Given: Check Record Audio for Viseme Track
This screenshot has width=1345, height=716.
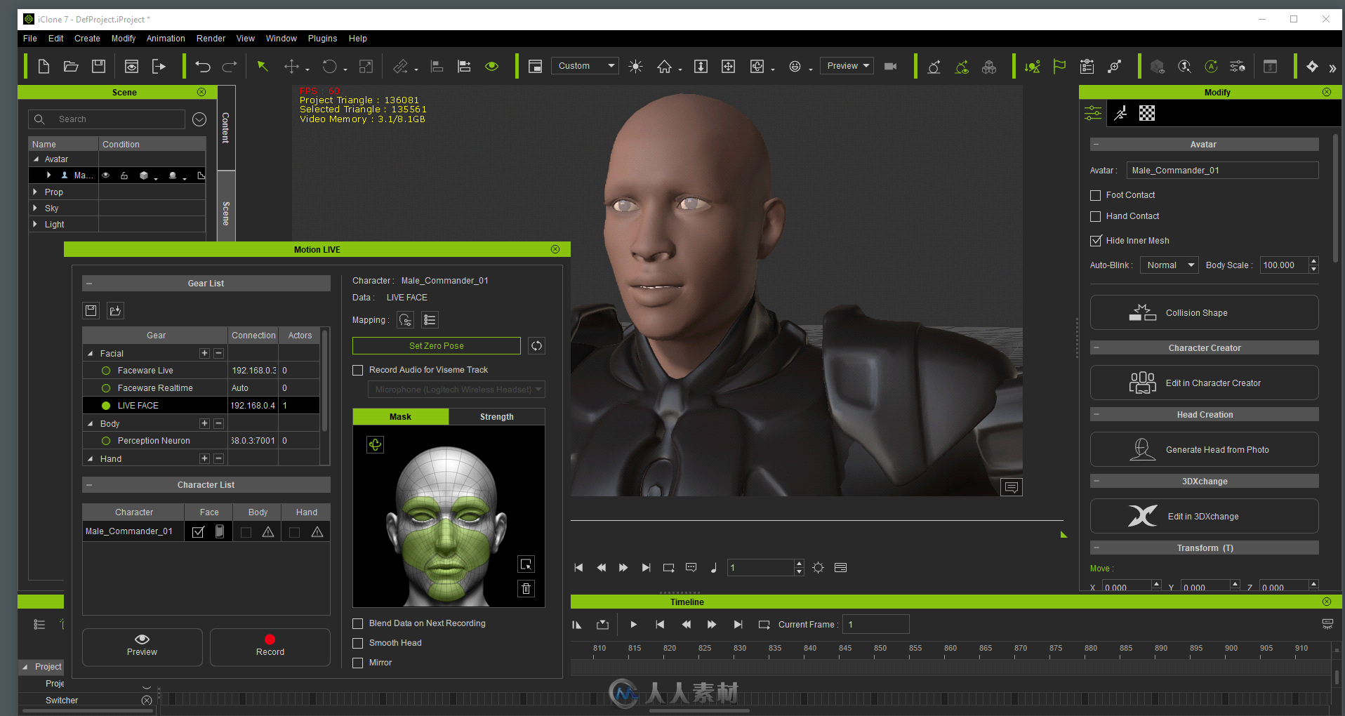Looking at the screenshot, I should (x=358, y=370).
